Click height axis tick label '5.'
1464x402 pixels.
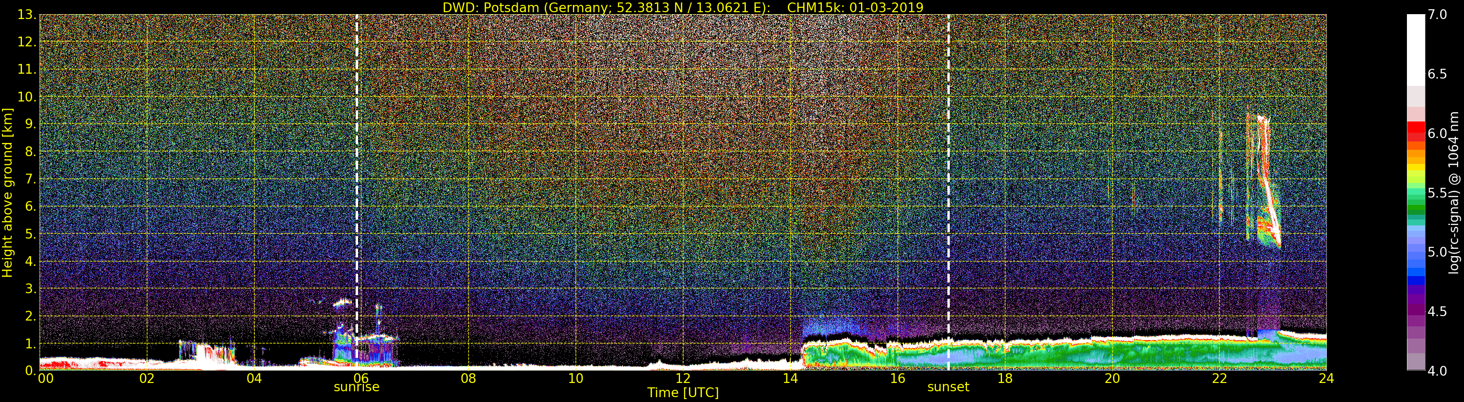[30, 234]
